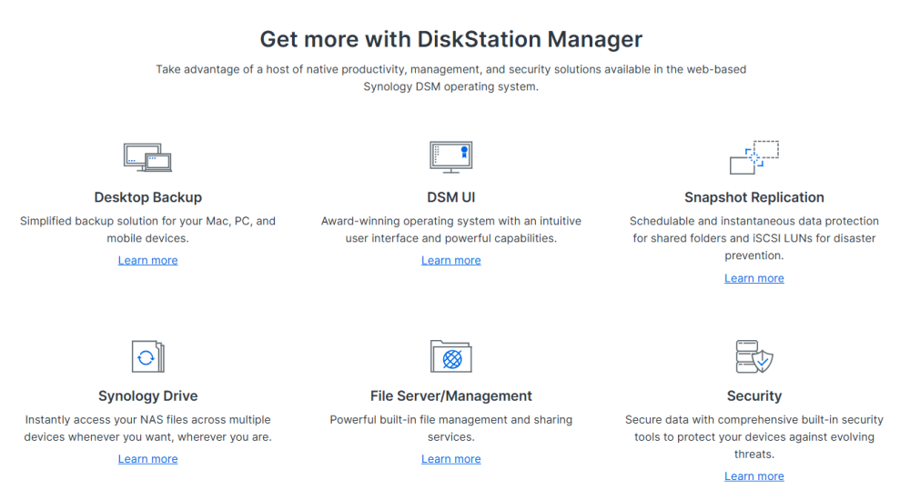Click the Desktop Backup heading
Image resolution: width=910 pixels, height=500 pixels.
click(148, 197)
